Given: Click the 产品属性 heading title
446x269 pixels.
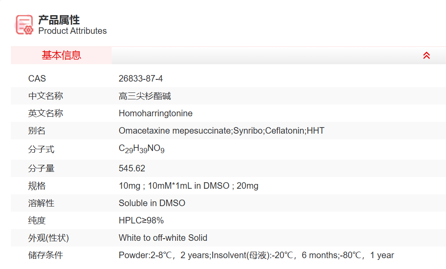Looking at the screenshot, I should point(59,20).
